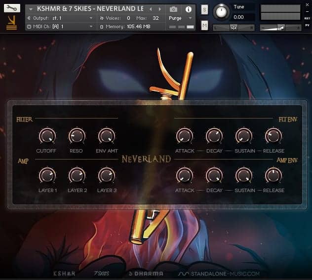This screenshot has height=280, width=312.
Task: Click the FILTER section label
Action: [x=25, y=120]
